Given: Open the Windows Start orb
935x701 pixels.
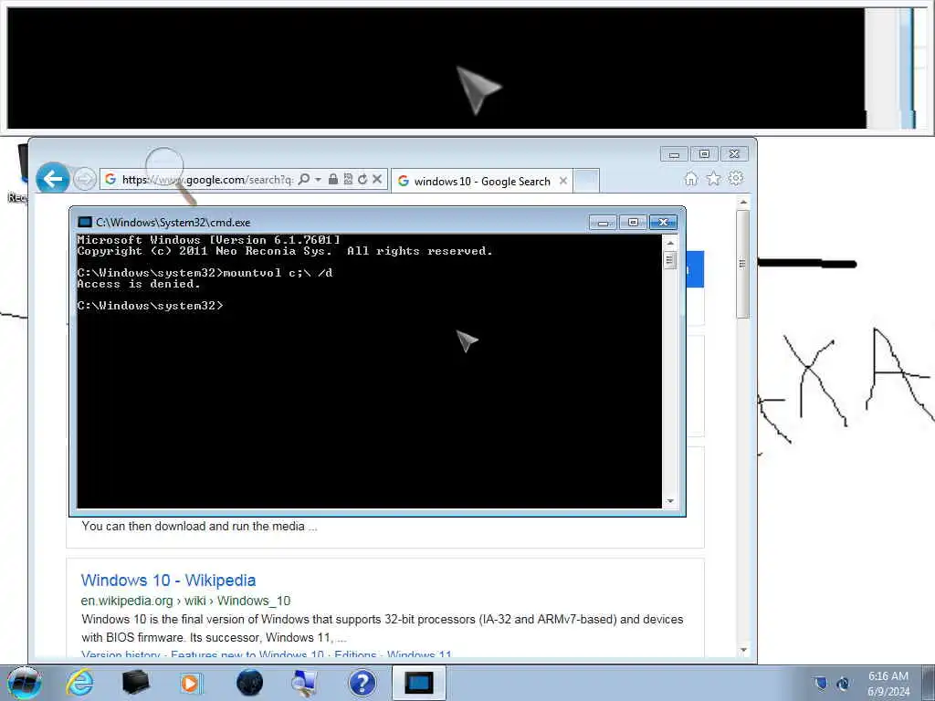Looking at the screenshot, I should coord(25,683).
